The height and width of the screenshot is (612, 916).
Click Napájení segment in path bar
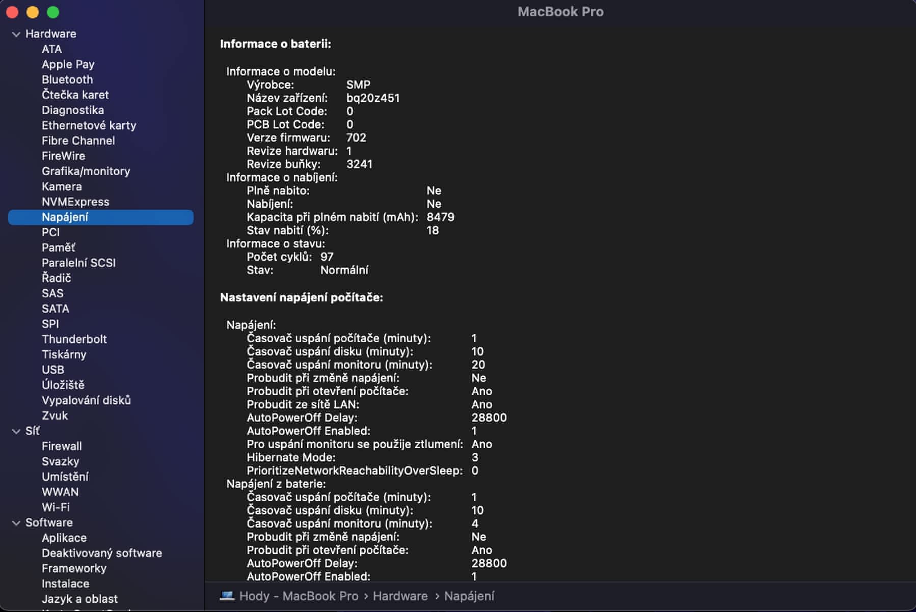pyautogui.click(x=469, y=596)
